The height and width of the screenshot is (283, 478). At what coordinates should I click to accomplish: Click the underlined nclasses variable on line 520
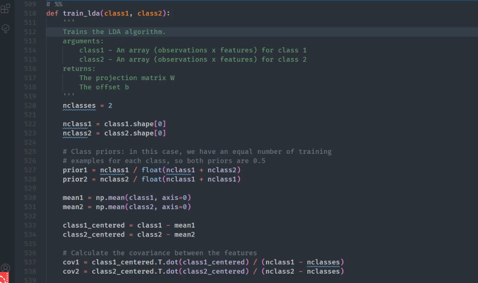(79, 105)
